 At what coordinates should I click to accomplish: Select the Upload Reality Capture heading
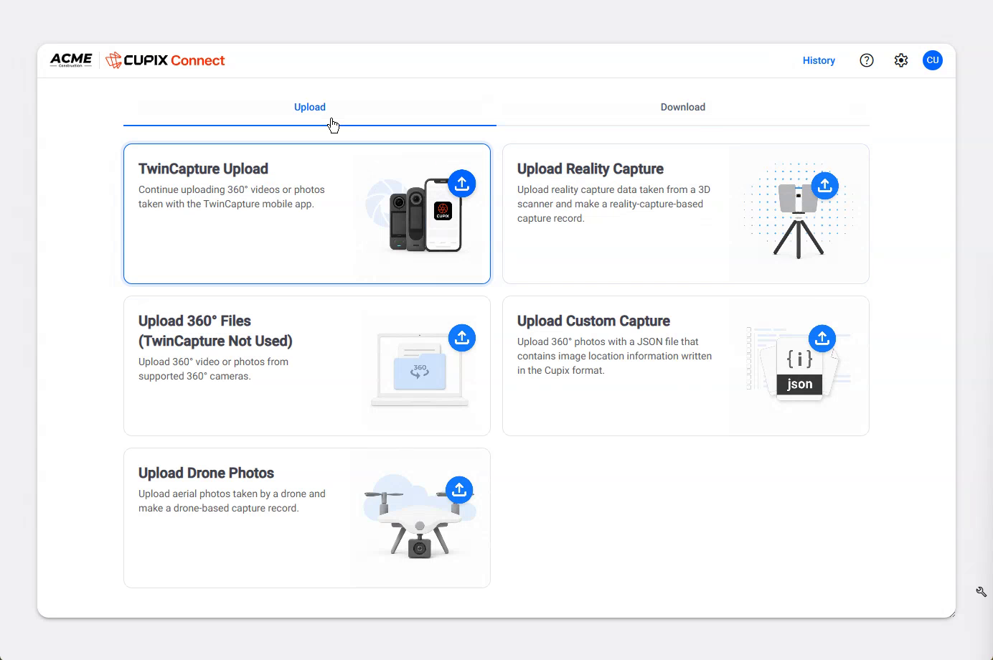click(590, 169)
